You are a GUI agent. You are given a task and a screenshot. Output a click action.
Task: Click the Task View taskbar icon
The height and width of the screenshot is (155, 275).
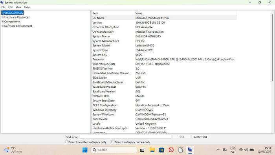point(142,150)
